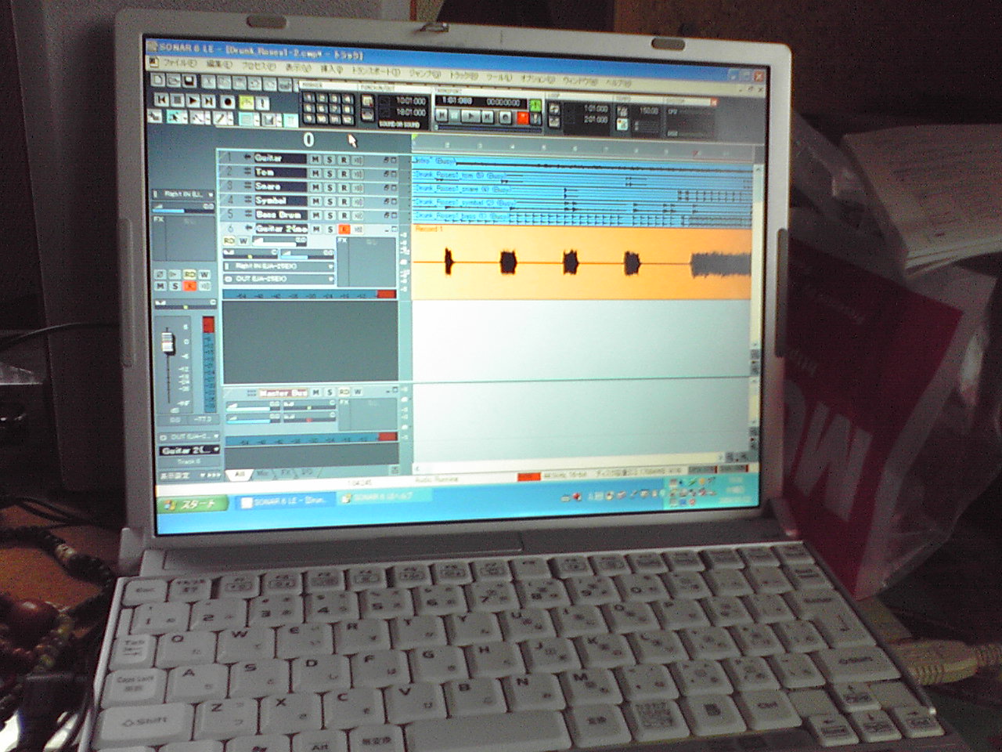Click the Windows スタート (Start) button
The height and width of the screenshot is (752, 1002).
click(193, 504)
